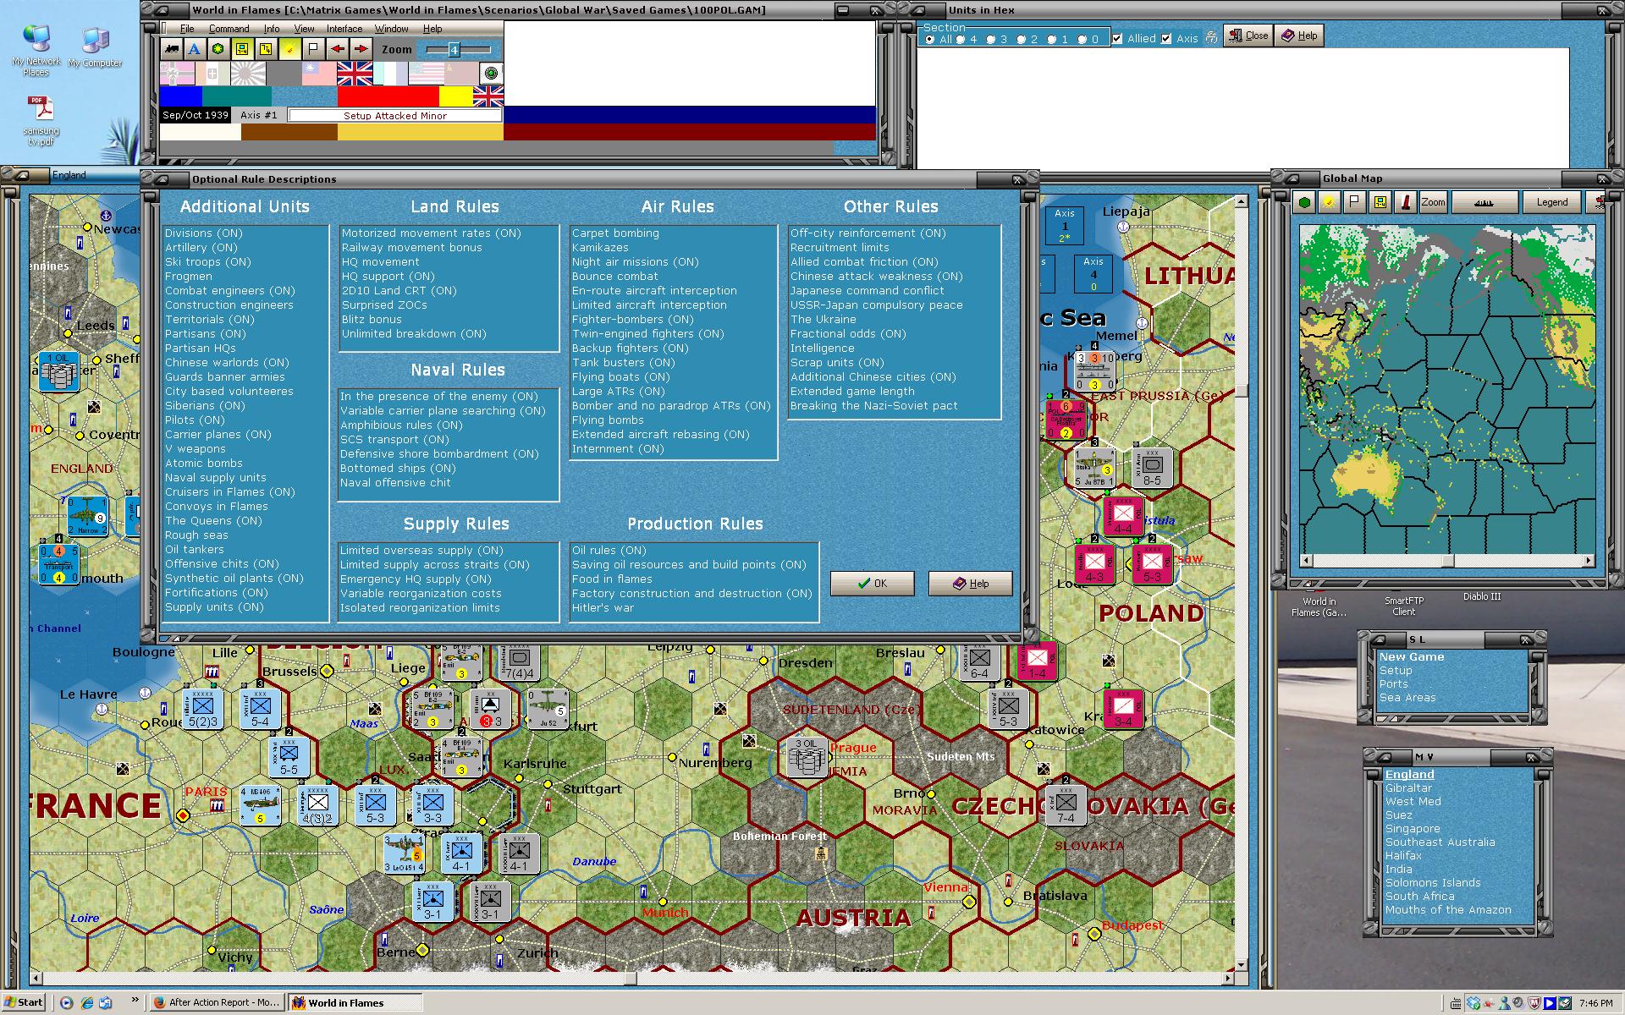Click the teal color bar under flags
The width and height of the screenshot is (1625, 1015).
point(237,96)
